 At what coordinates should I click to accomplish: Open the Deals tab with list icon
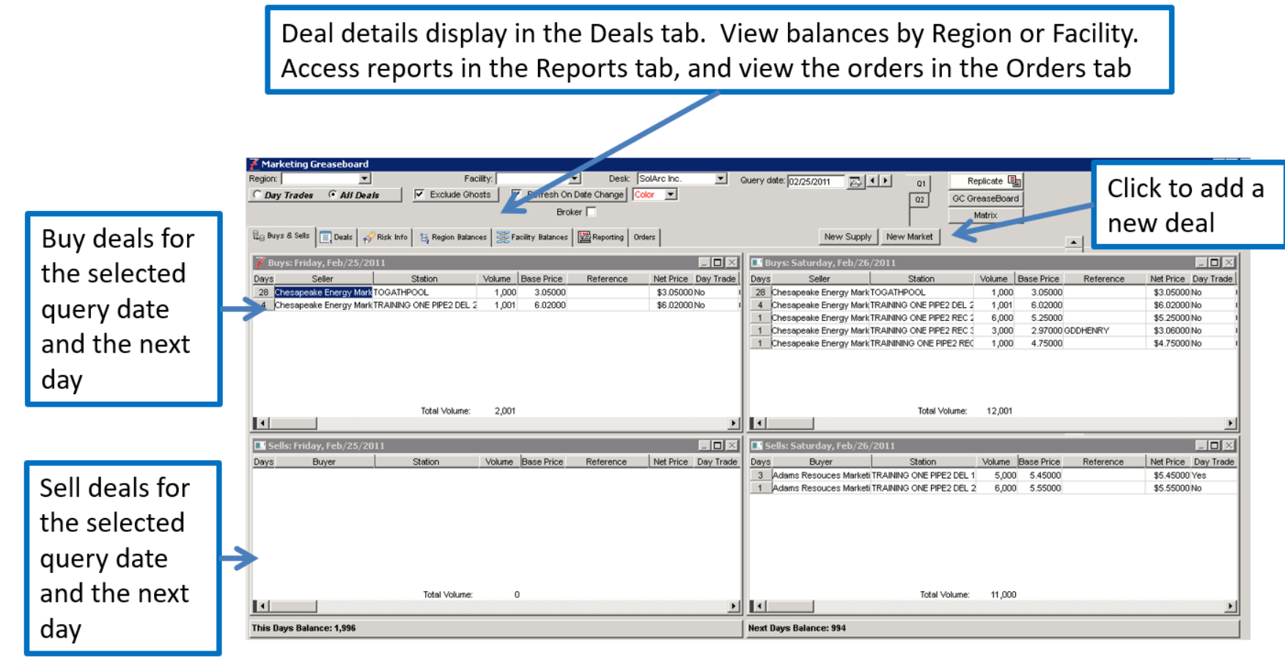[336, 237]
